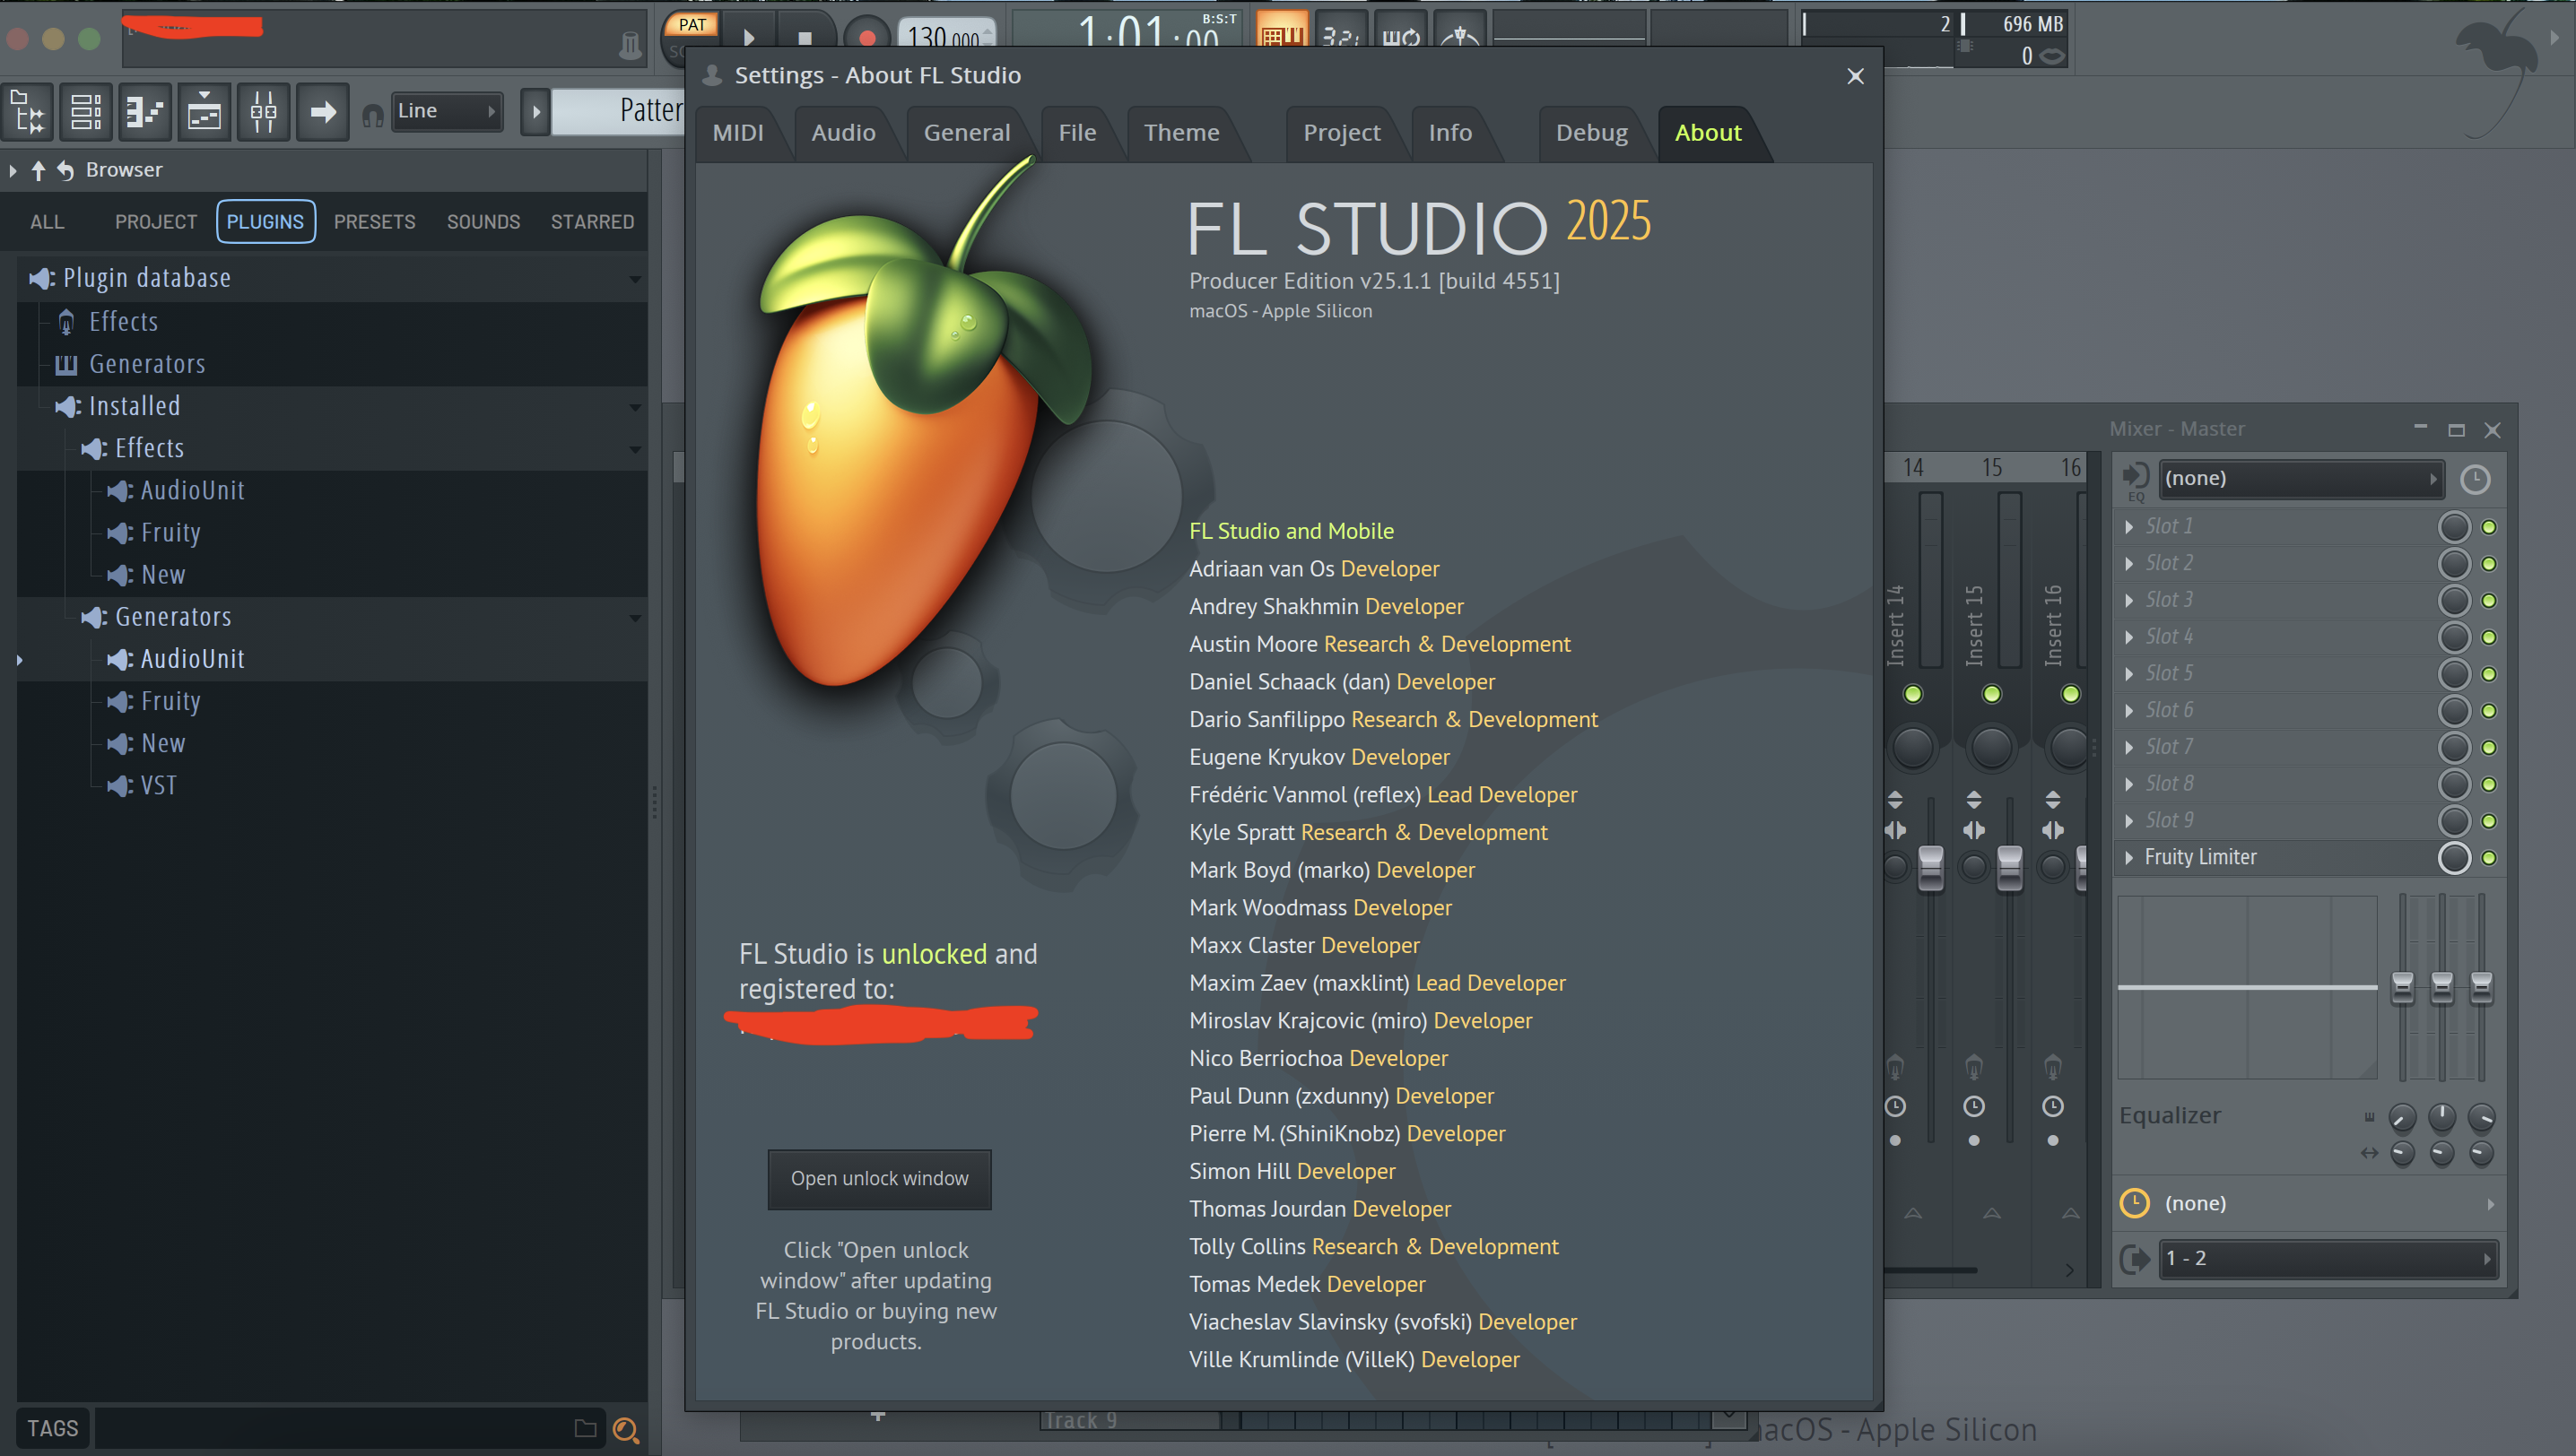Toggle PAT song/pattern mode
This screenshot has width=2576, height=1456.
692,25
